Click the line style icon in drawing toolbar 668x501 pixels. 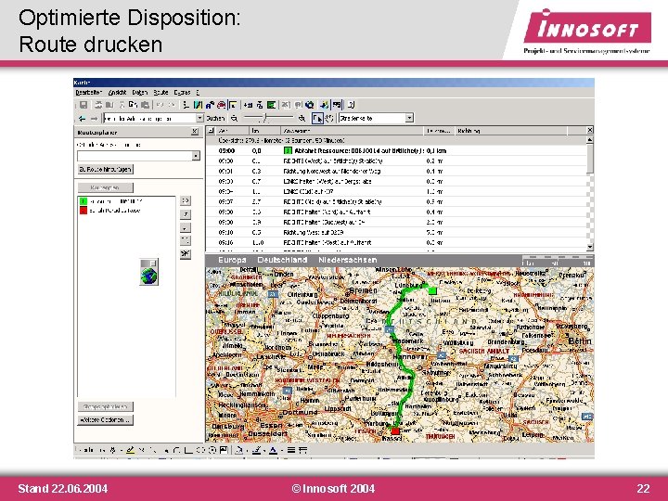pyautogui.click(x=291, y=450)
